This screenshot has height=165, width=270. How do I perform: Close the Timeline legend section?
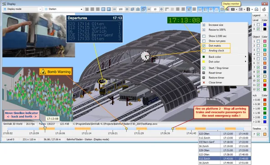click(x=265, y=129)
